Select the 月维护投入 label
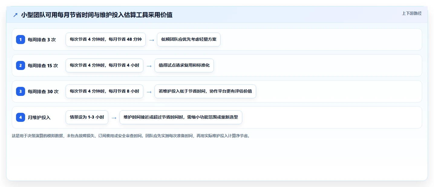Screen dimensions: 434x187 [x=39, y=117]
